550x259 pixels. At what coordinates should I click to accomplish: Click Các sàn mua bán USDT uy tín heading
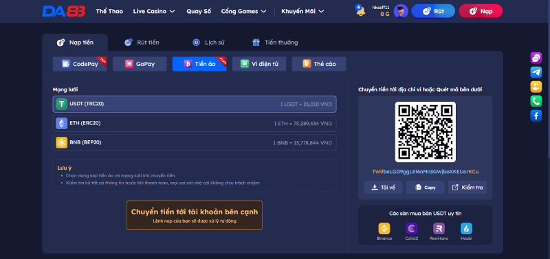pyautogui.click(x=425, y=213)
